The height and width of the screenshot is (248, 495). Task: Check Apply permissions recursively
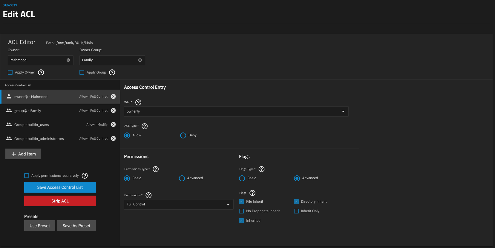(x=27, y=176)
